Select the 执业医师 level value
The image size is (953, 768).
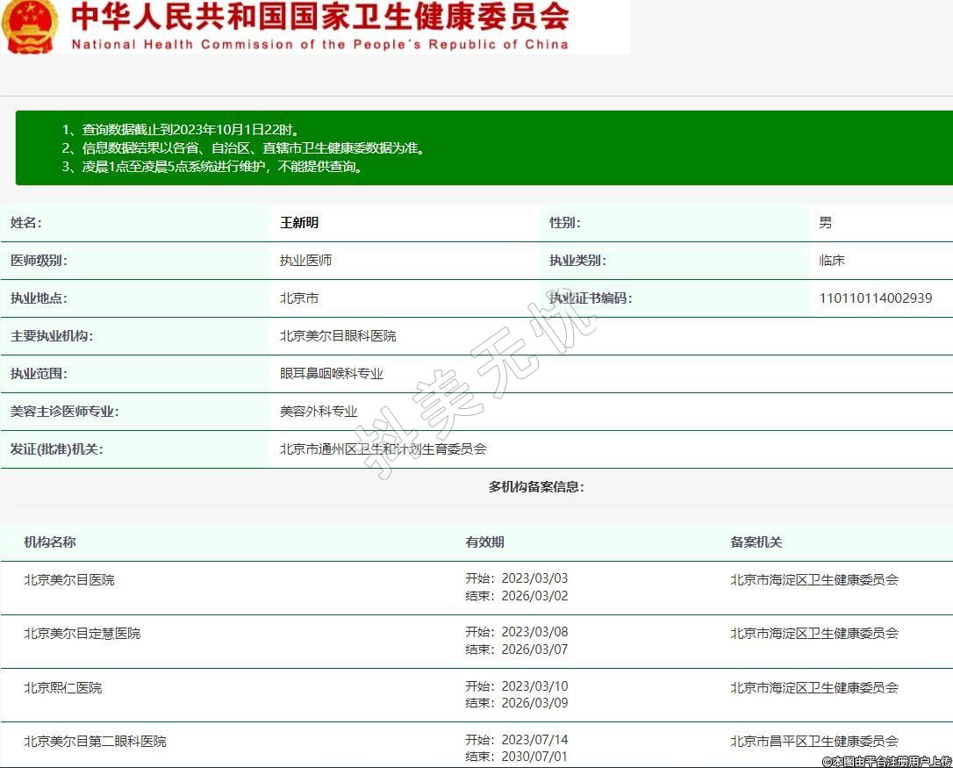[x=305, y=261]
